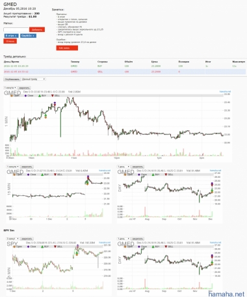This screenshot has width=247, height=297.
Task: Select the SELL trade row in details table
Action: 125,72
